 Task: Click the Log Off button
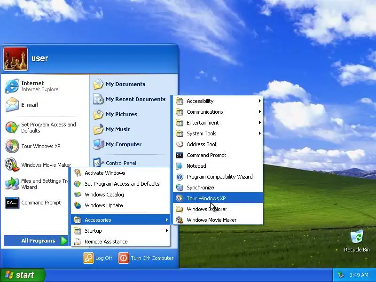(x=98, y=258)
